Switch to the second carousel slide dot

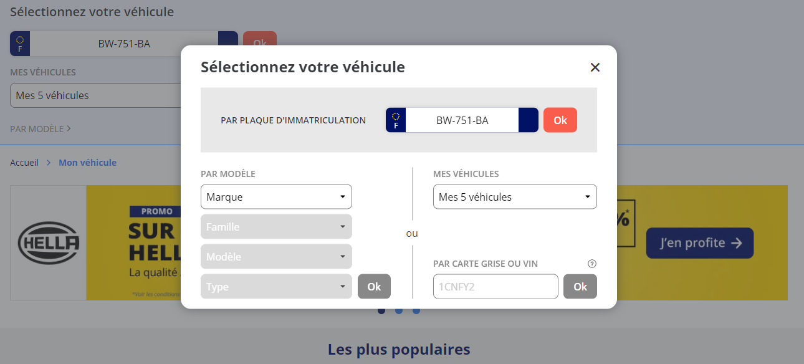pyautogui.click(x=399, y=310)
